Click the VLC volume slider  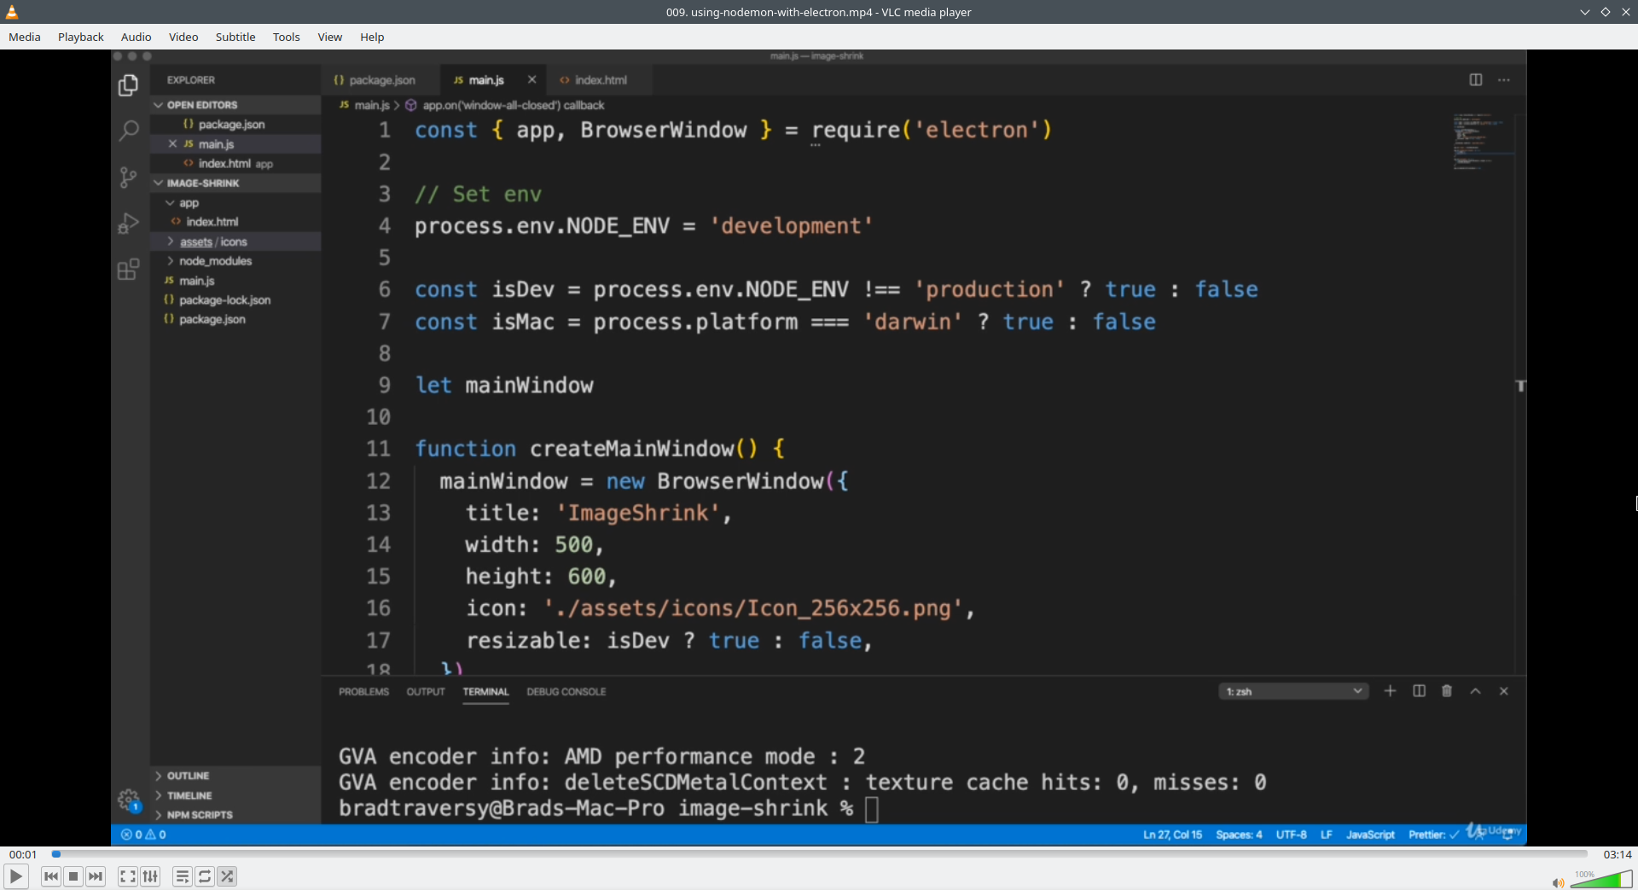1601,880
